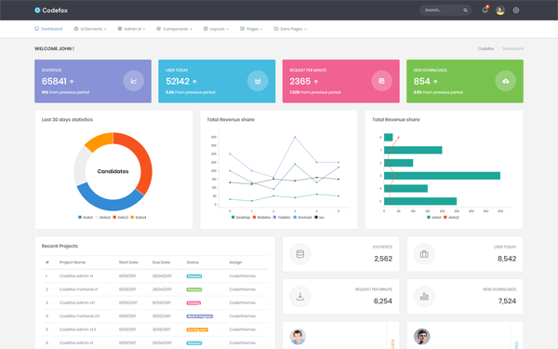
Task: Click the line chart icon on Statistics card
Action: tap(133, 81)
